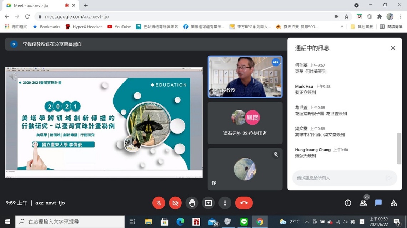Bookmark this page with star icon
Viewport: 407px width, 228px height.
(x=347, y=17)
